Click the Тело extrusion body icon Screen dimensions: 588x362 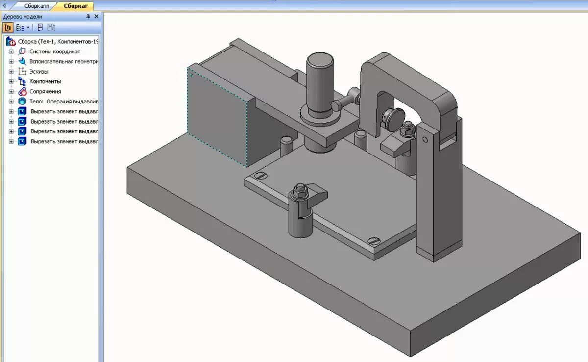pos(22,102)
